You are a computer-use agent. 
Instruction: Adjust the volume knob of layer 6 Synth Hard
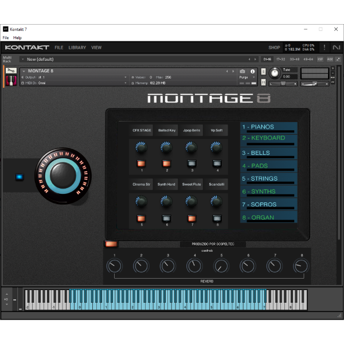pos(166,202)
